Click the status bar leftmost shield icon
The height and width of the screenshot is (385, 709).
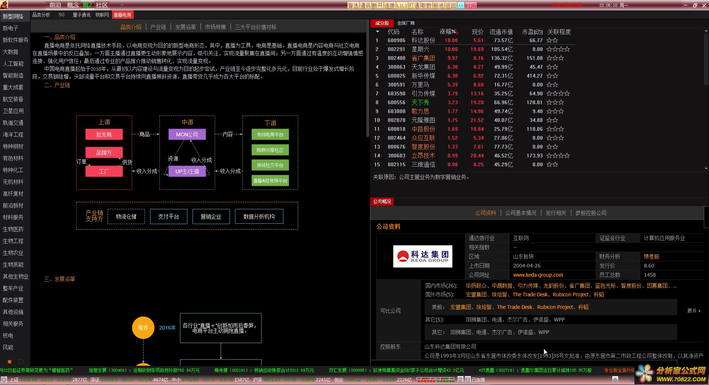pyautogui.click(x=4, y=379)
